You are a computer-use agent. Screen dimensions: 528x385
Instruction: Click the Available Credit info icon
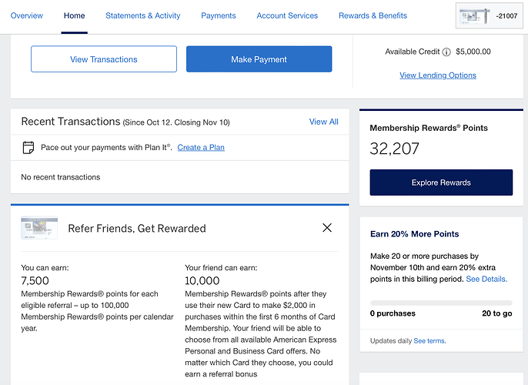coord(446,52)
